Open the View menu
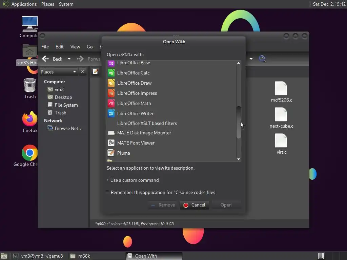 (75, 47)
